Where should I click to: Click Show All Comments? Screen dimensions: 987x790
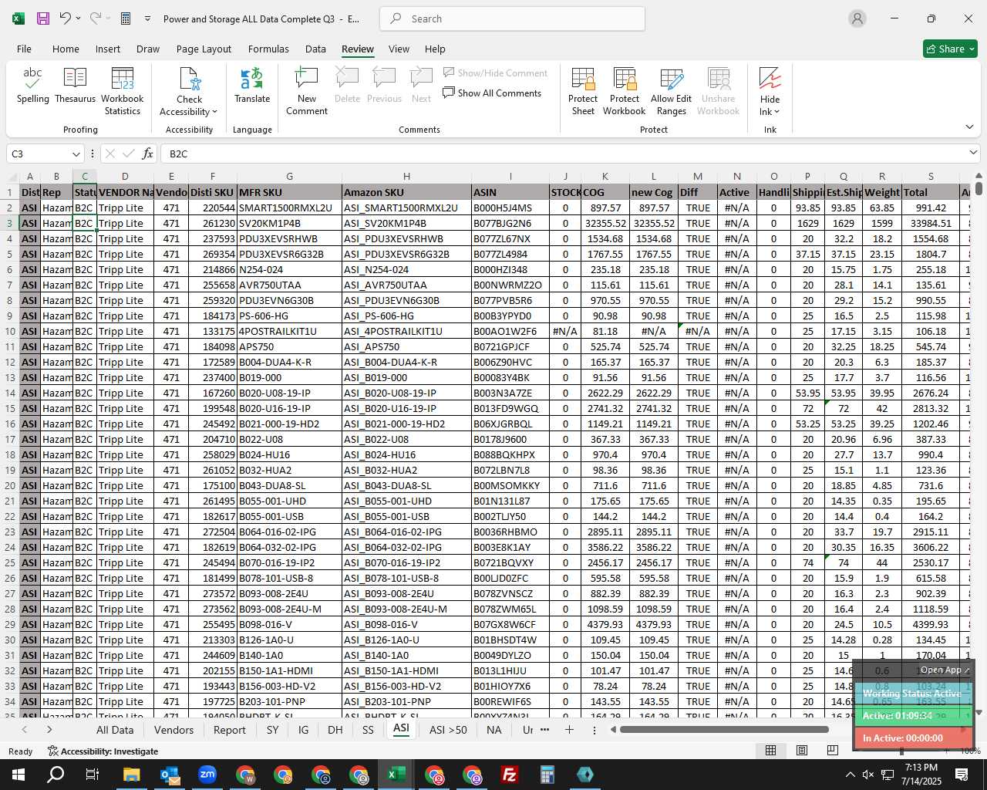[492, 93]
